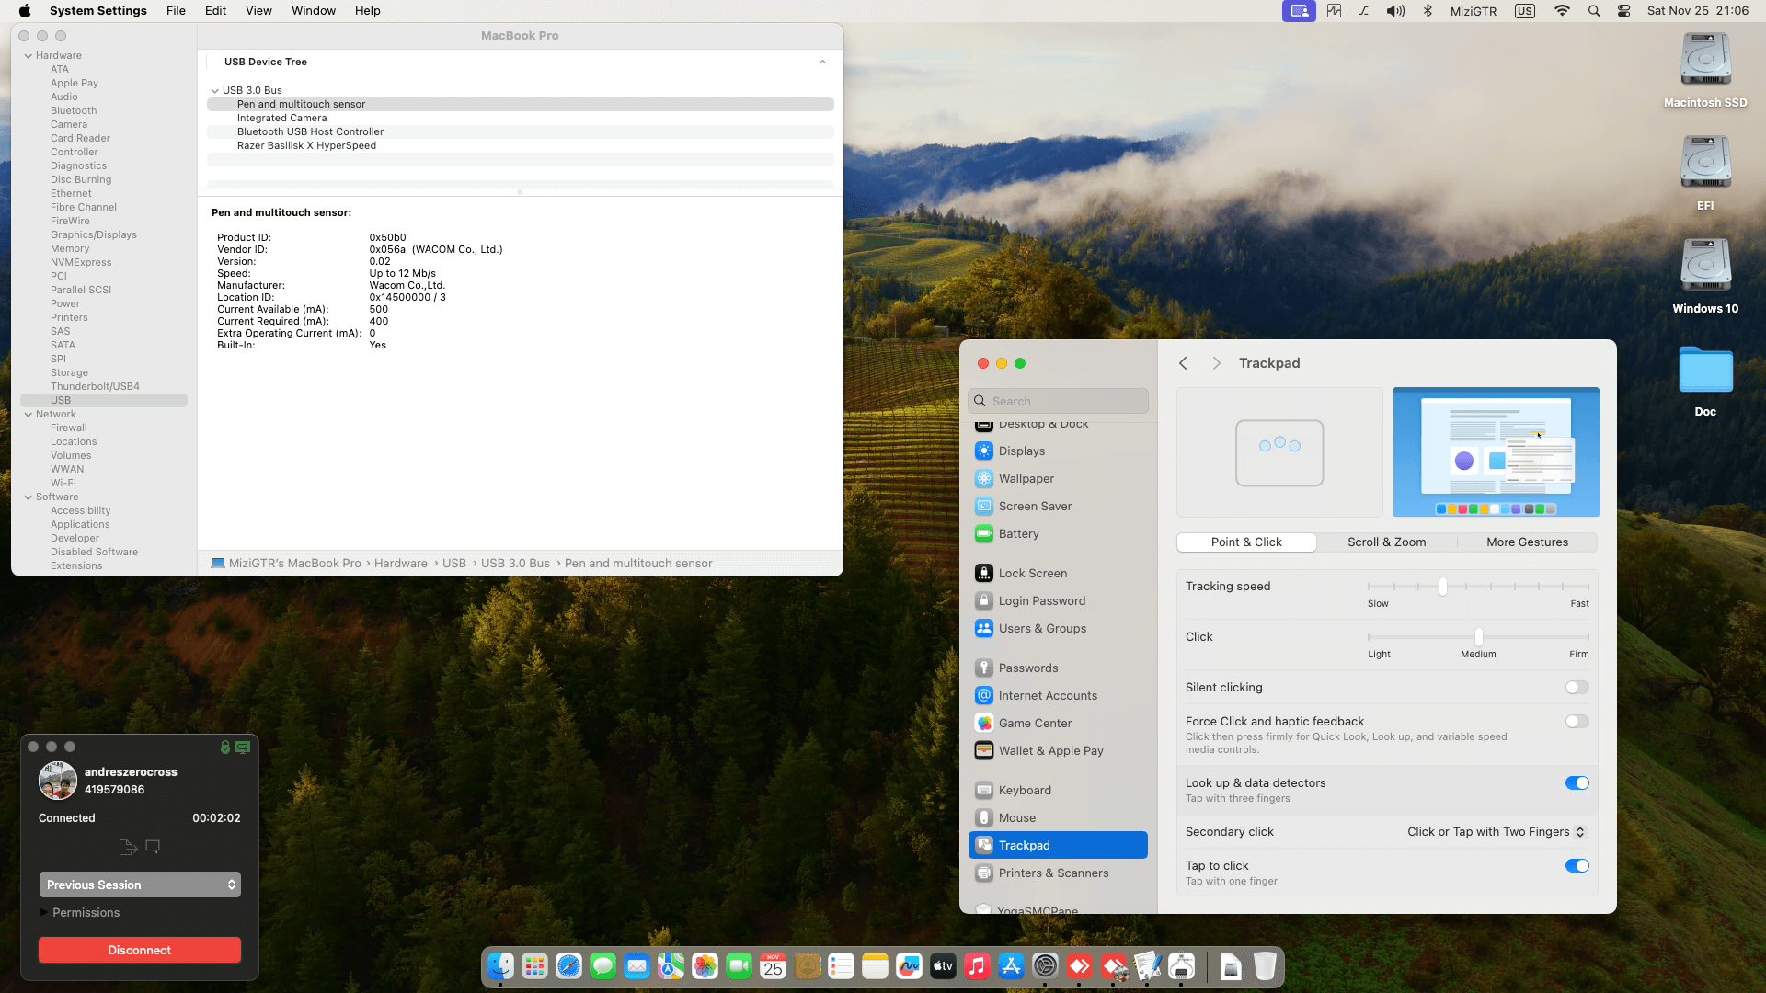This screenshot has height=993, width=1766.
Task: Click the Wi-Fi icon in the menu bar
Action: tap(1562, 11)
